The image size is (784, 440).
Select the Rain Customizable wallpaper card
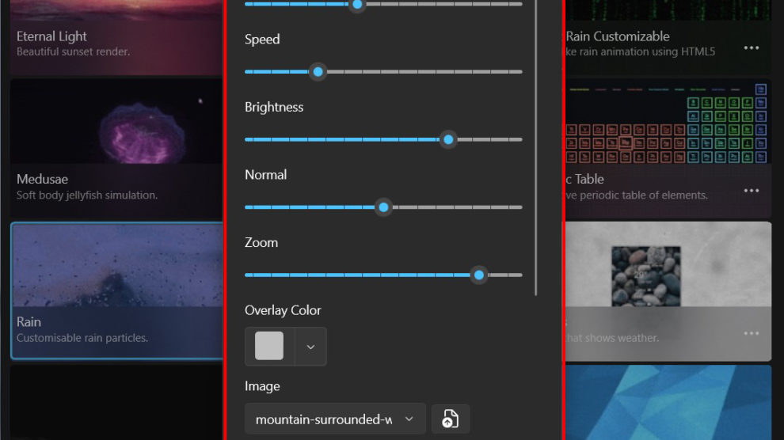pyautogui.click(x=668, y=37)
